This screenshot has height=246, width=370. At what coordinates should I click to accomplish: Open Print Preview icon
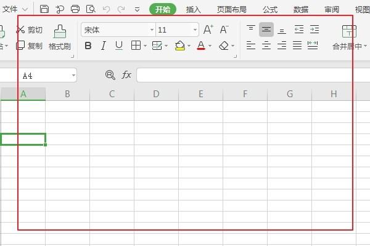(91, 9)
